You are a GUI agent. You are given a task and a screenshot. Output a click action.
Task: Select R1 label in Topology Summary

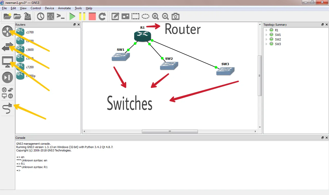[277, 30]
